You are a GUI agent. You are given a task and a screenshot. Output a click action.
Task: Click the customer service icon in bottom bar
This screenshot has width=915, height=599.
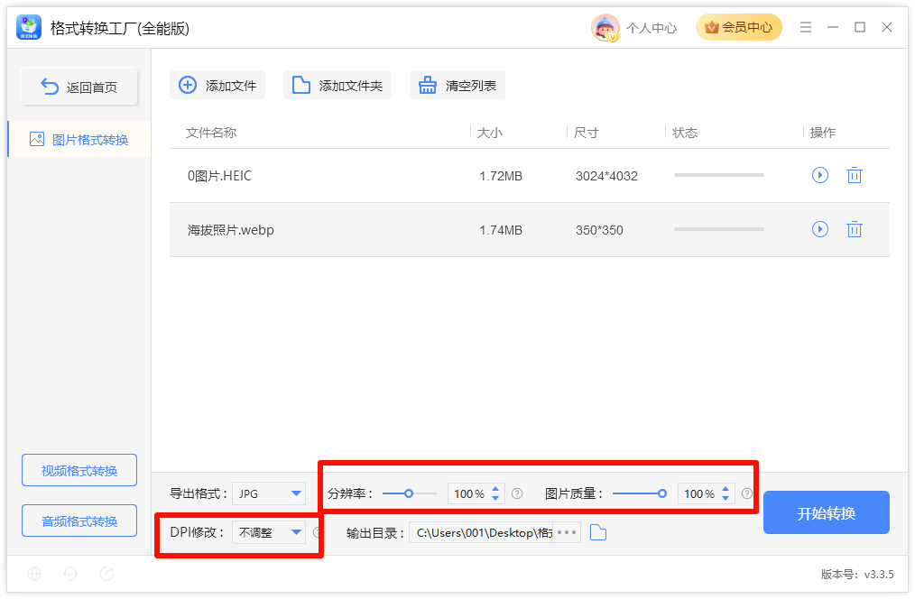(x=70, y=574)
